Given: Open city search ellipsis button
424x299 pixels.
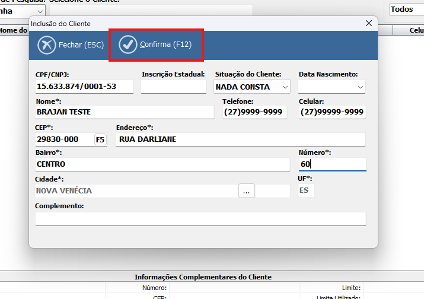Looking at the screenshot, I should click(247, 191).
